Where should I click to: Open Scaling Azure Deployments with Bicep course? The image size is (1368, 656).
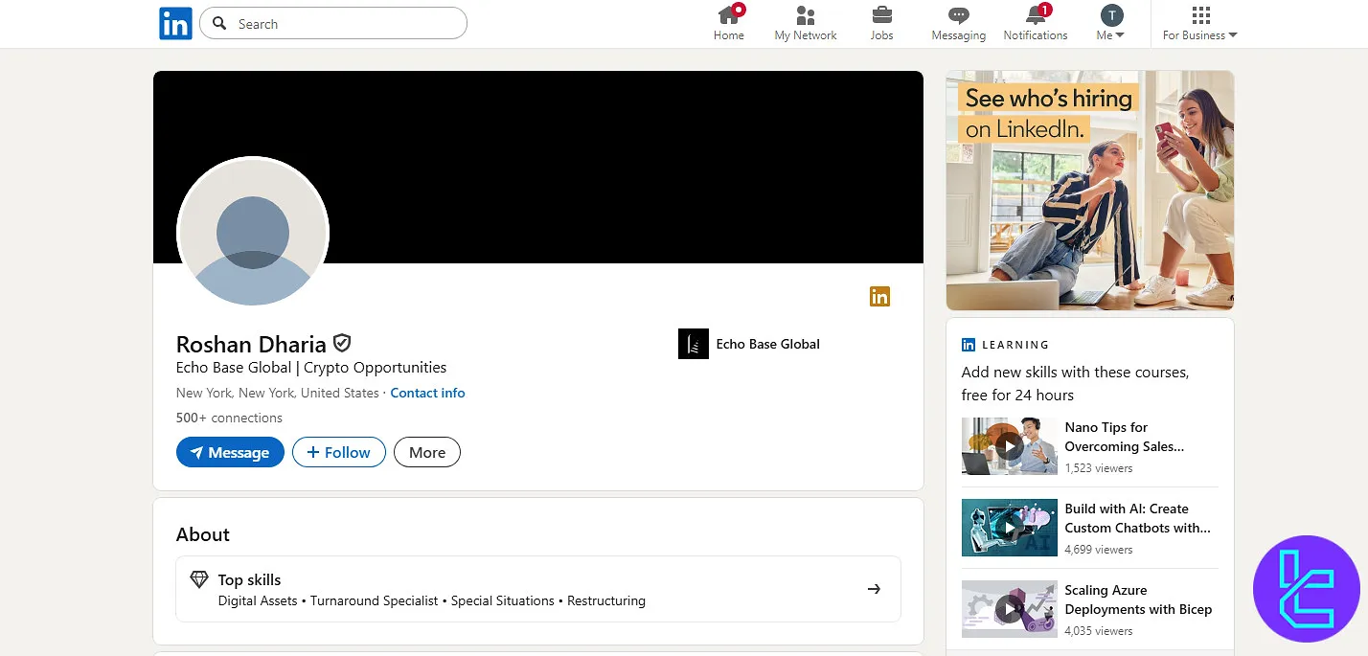1138,599
